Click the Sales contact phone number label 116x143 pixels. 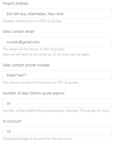[26, 65]
